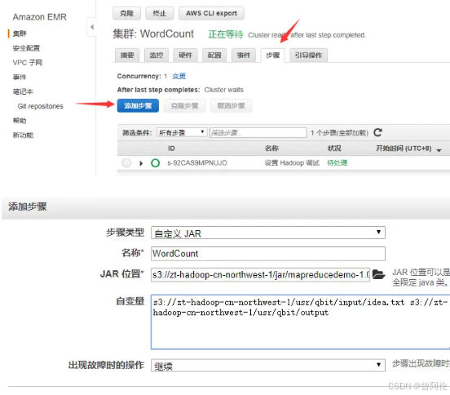Open Git repositories in the sidebar
The width and height of the screenshot is (450, 395).
(41, 106)
